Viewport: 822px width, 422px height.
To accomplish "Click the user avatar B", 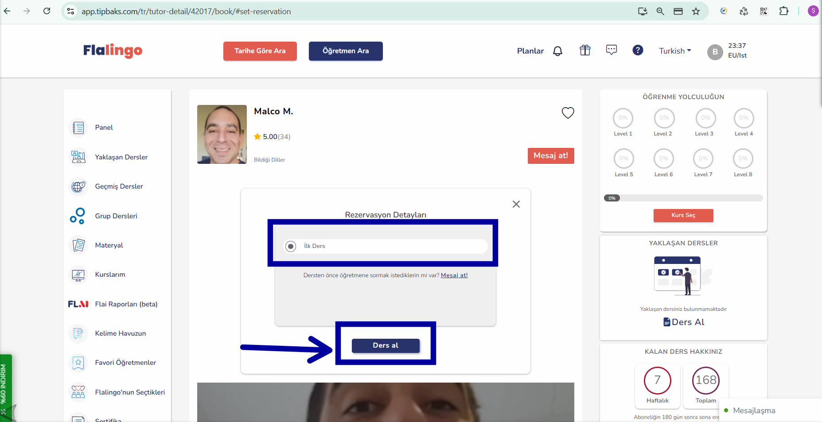I will 715,52.
